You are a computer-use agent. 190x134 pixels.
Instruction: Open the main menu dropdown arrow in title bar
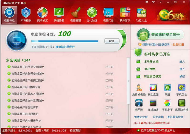pos(161,2)
